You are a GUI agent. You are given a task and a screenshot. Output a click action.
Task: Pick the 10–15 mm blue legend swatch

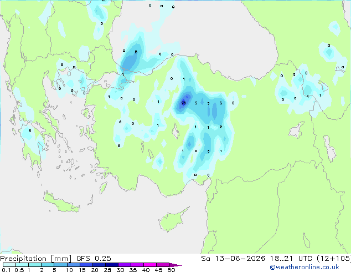pos(74,265)
